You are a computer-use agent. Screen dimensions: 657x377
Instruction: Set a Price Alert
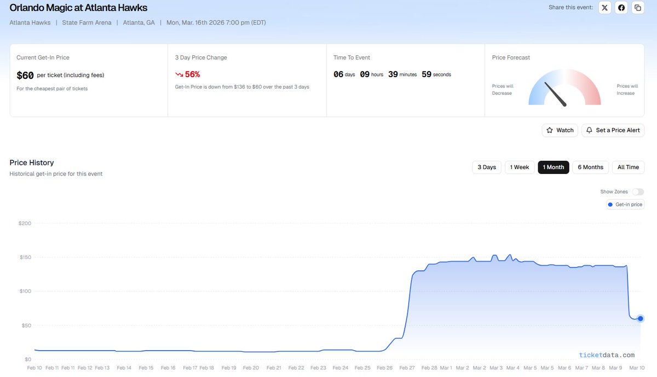pyautogui.click(x=613, y=130)
